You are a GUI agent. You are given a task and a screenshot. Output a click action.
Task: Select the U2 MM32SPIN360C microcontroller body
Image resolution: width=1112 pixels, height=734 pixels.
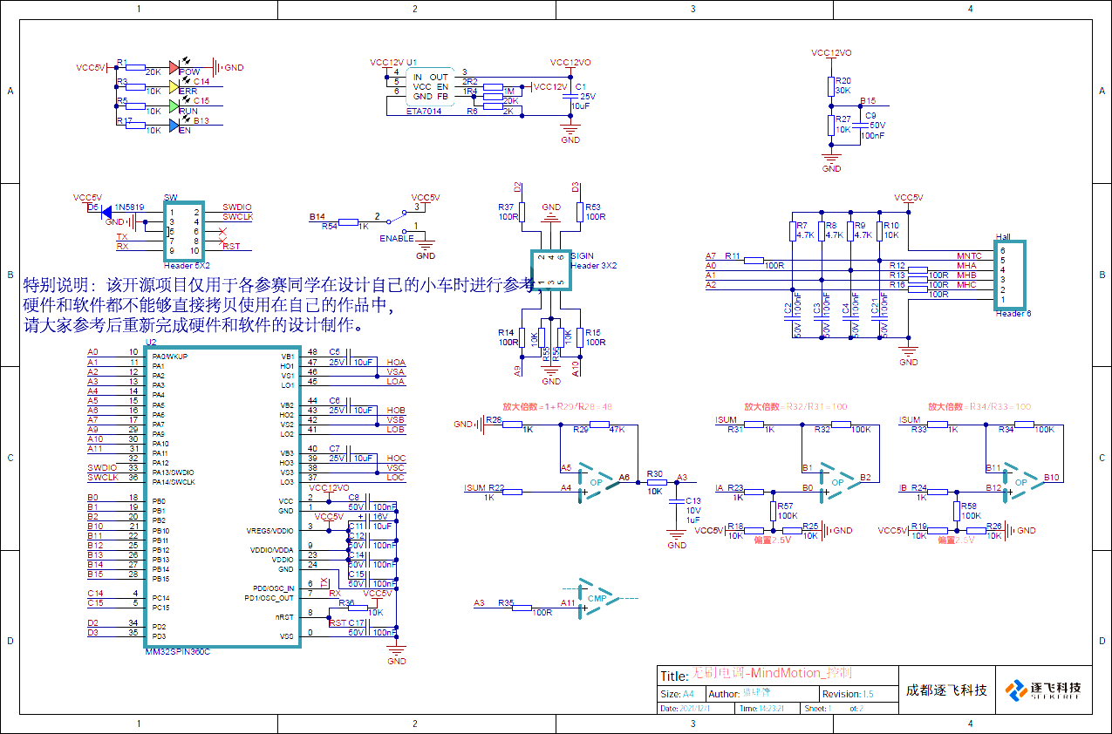[x=222, y=496]
